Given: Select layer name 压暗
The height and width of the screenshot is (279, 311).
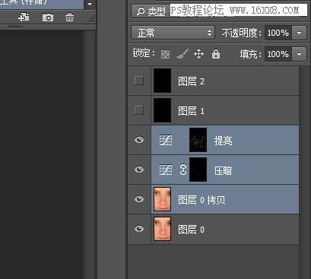Looking at the screenshot, I should [x=223, y=170].
